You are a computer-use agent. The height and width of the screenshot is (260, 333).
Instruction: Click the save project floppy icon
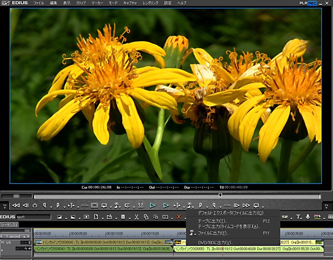coord(123,217)
